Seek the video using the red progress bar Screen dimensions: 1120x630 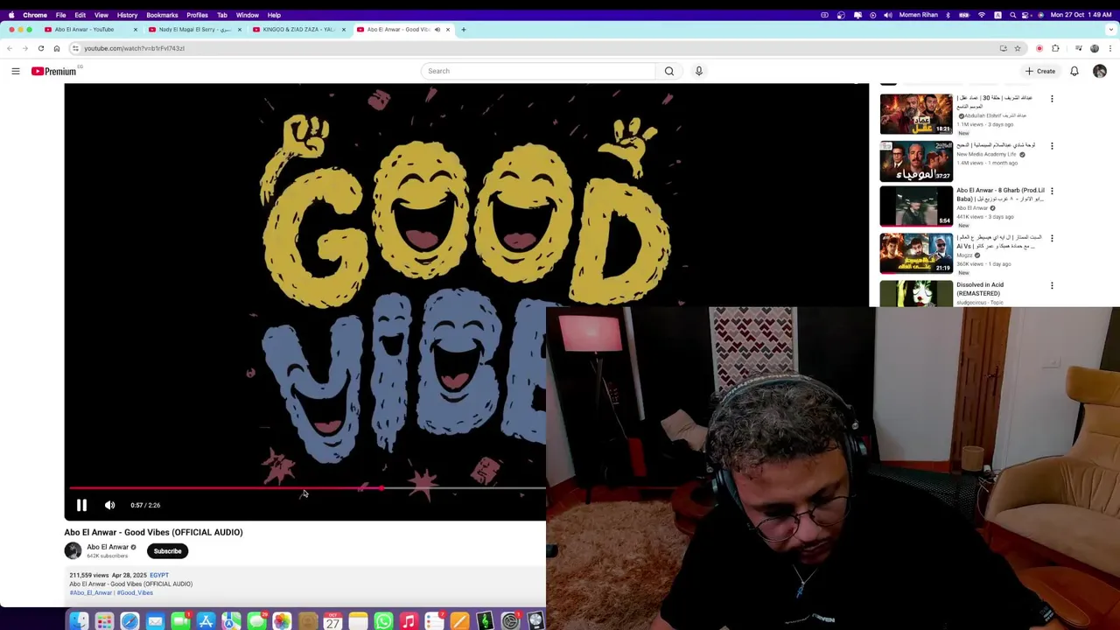click(x=306, y=488)
